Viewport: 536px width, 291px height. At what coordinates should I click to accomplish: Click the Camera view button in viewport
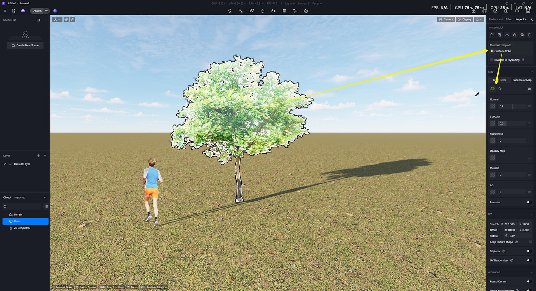coord(446,19)
